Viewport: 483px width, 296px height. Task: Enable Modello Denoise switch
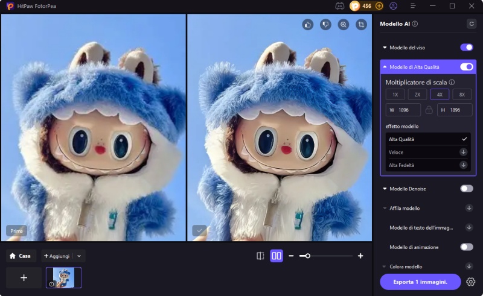pos(467,189)
